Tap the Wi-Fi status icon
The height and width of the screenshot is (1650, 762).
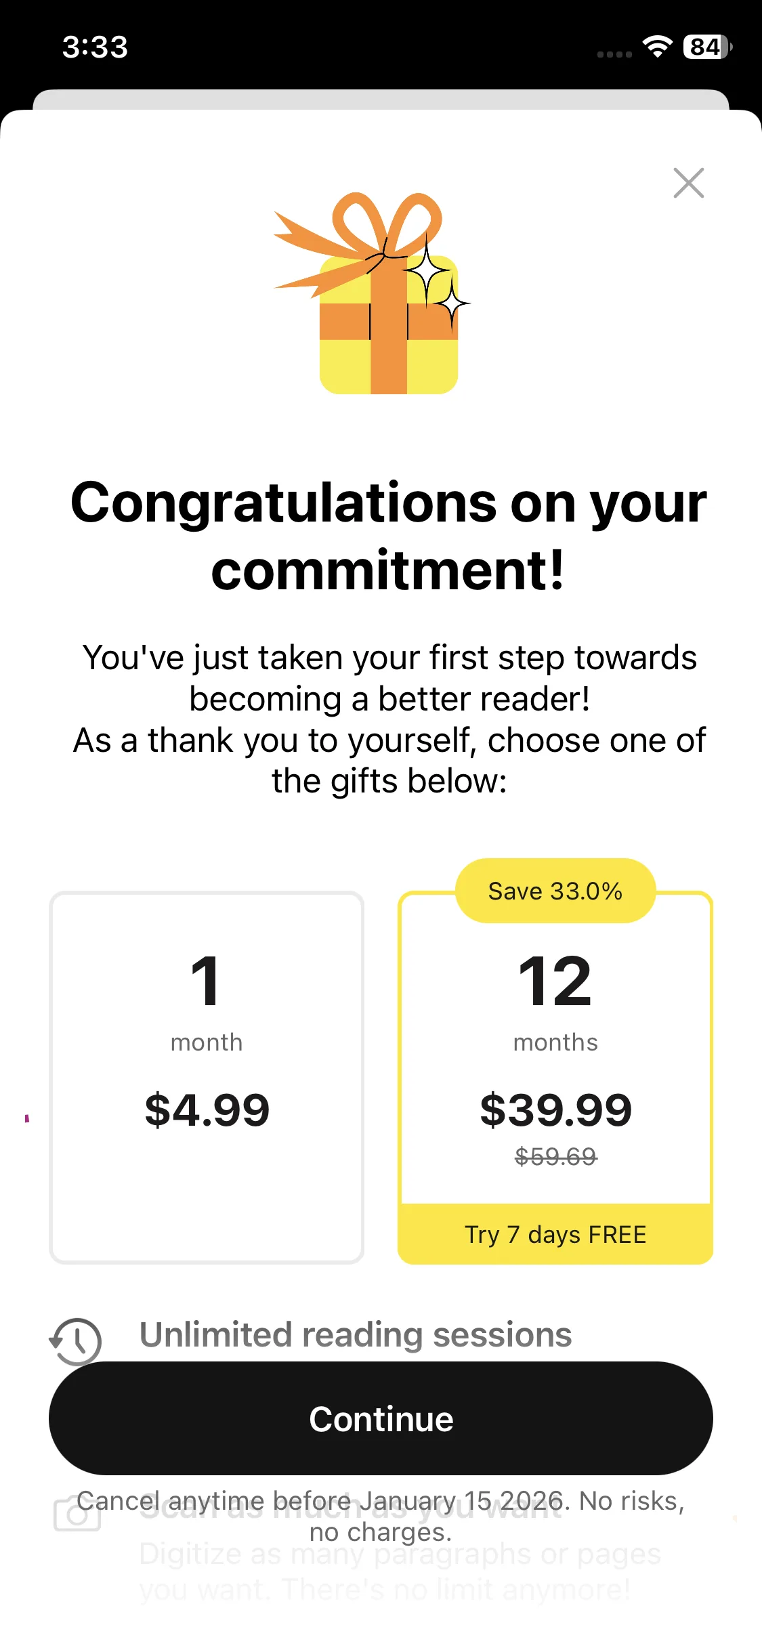tap(656, 47)
